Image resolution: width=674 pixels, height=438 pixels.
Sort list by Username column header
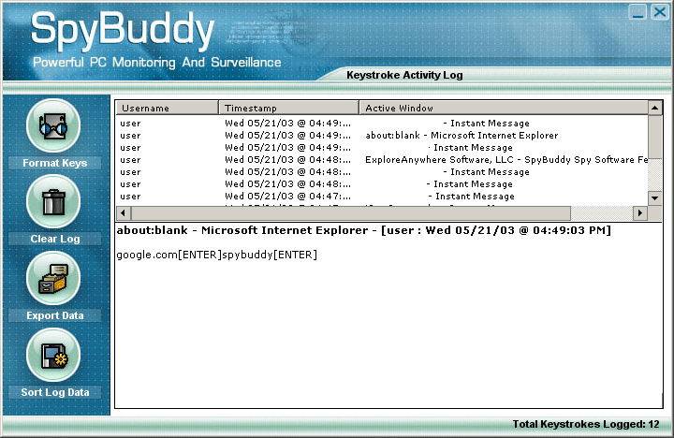167,109
